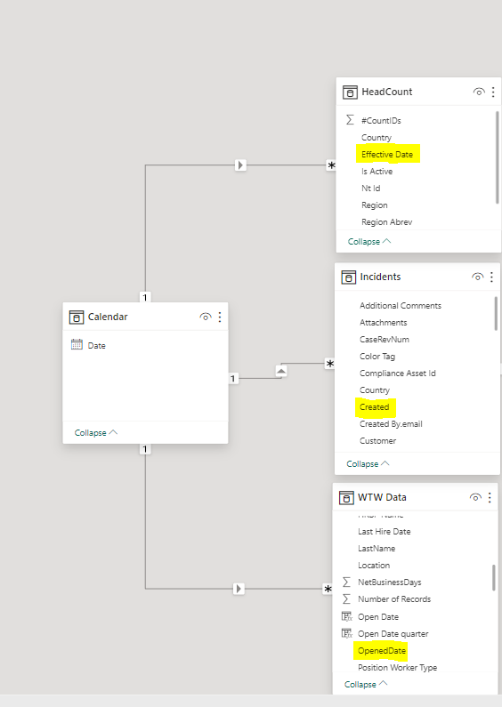Click Incidents field list scrollbar
This screenshot has height=707, width=502.
point(496,313)
